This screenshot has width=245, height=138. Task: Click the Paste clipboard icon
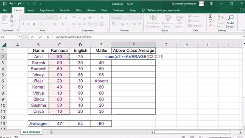click(5, 19)
